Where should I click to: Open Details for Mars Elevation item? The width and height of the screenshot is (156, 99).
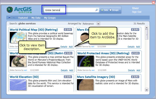pyautogui.click(x=131, y=47)
